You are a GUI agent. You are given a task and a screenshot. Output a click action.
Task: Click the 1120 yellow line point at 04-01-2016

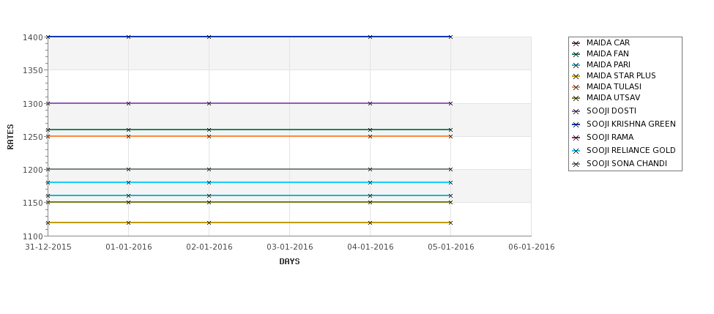click(370, 223)
